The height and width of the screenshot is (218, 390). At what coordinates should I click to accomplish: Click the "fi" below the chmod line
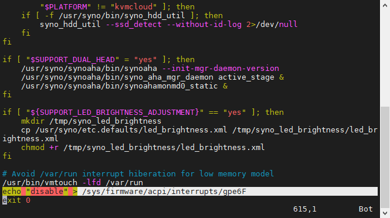click(7, 156)
